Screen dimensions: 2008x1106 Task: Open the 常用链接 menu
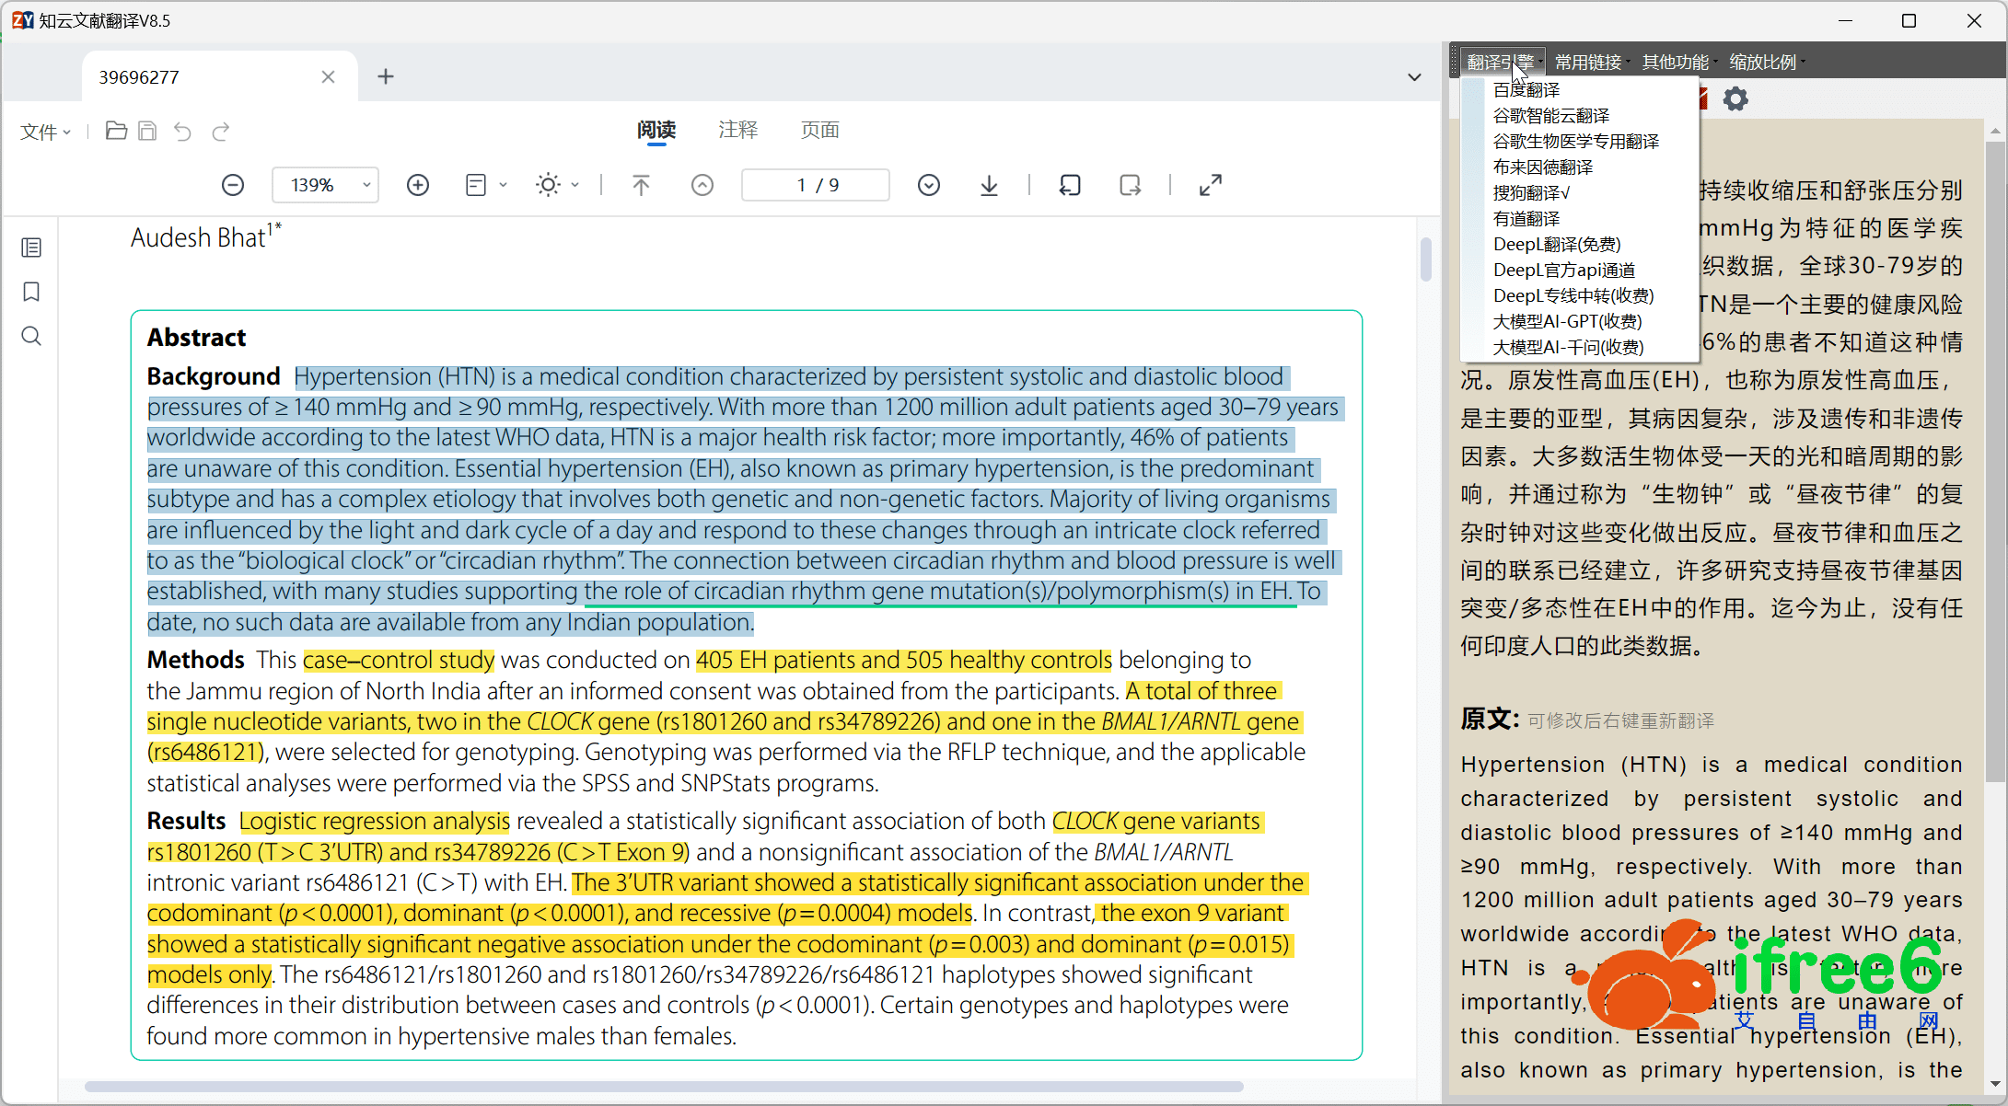1590,62
